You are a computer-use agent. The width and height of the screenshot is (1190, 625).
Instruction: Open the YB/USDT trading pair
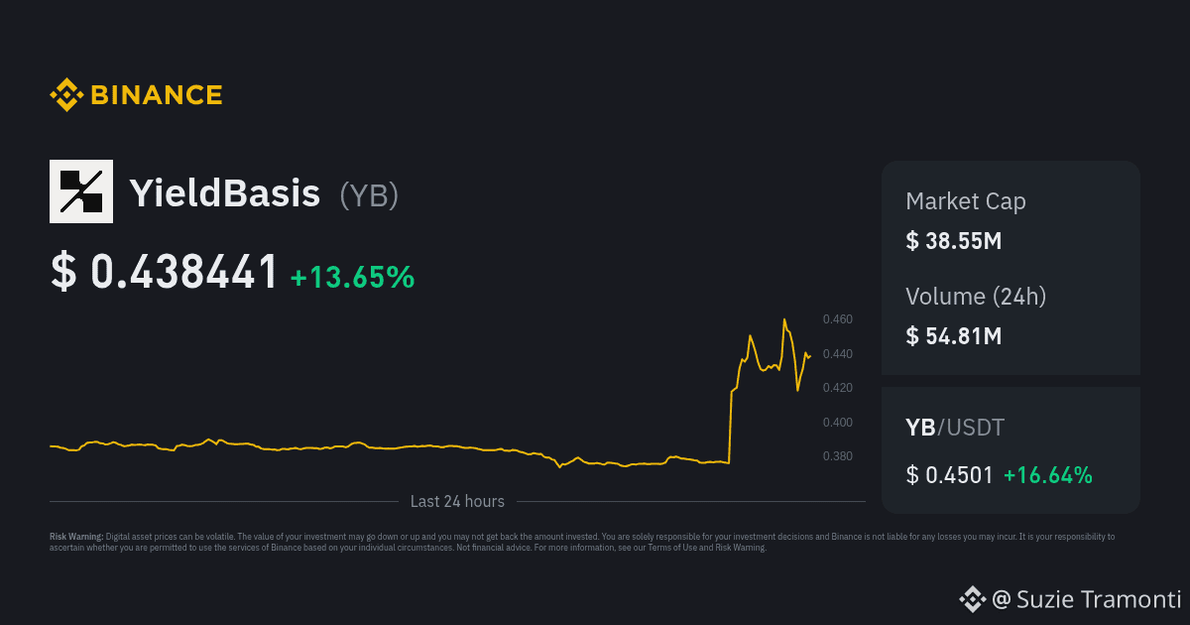pos(955,428)
